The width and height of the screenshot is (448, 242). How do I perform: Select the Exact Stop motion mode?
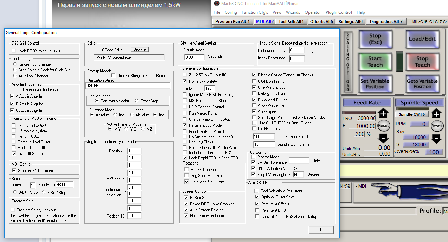pos(137,101)
